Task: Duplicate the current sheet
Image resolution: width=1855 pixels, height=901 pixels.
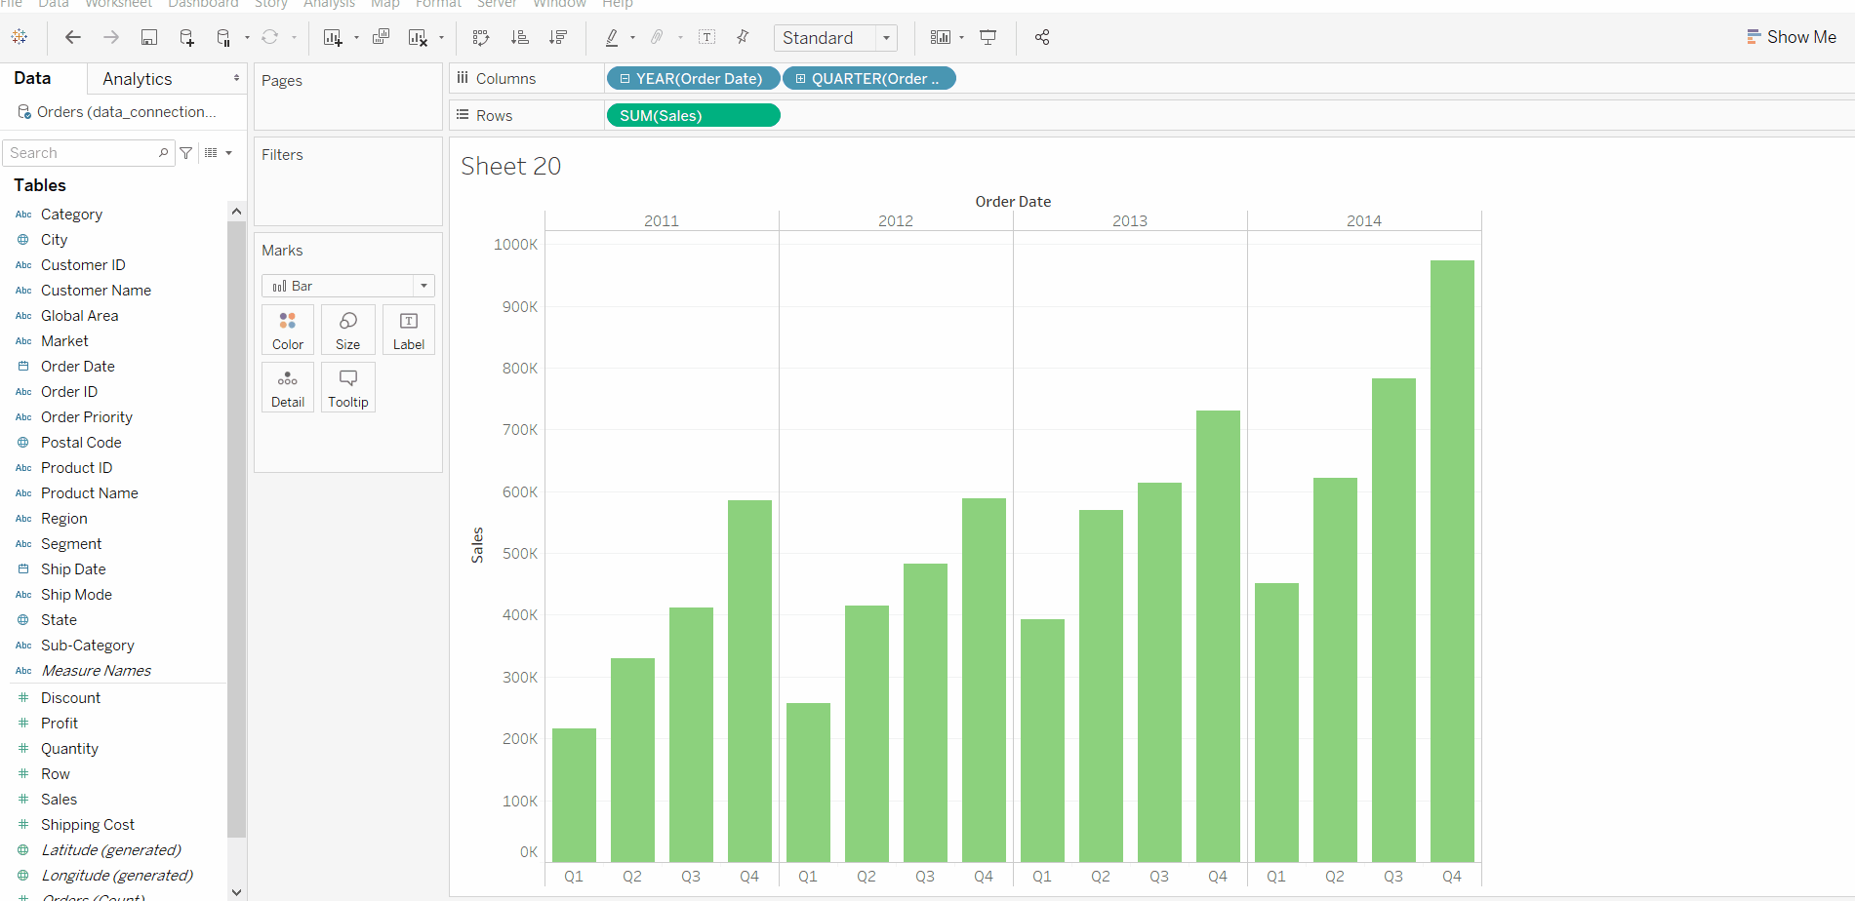Action: coord(381,37)
